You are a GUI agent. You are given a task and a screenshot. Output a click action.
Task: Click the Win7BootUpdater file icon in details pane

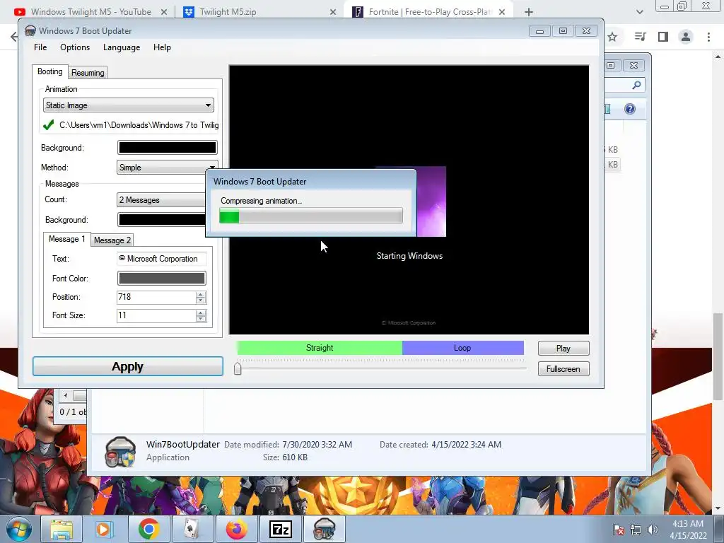[x=120, y=452]
